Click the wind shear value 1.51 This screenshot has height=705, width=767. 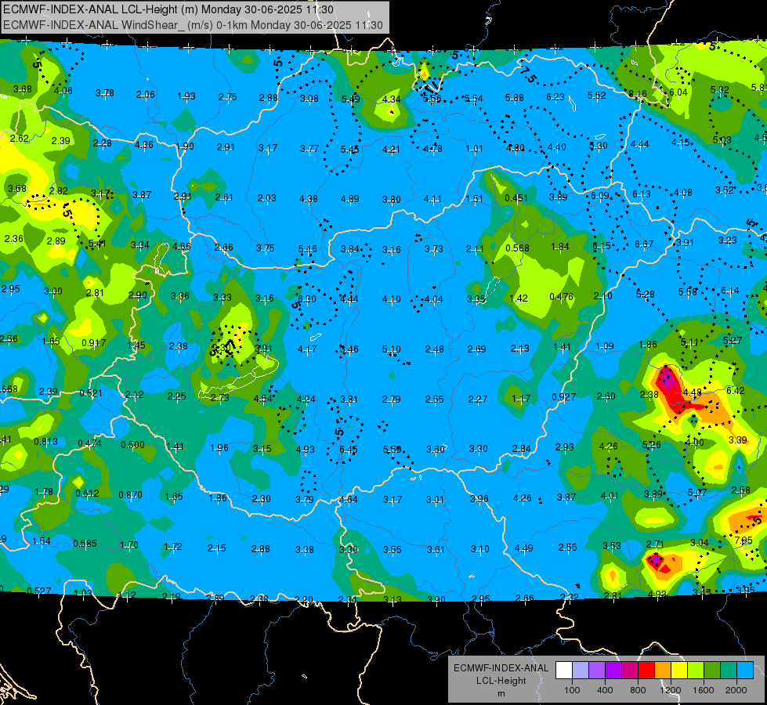474,199
